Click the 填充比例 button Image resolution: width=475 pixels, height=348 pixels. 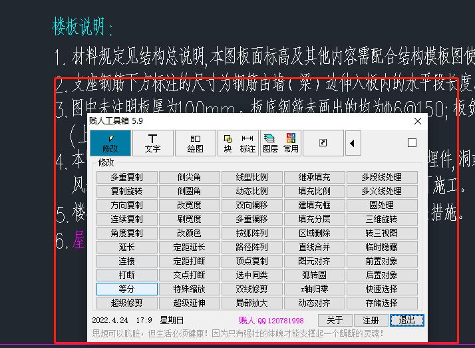(x=315, y=191)
